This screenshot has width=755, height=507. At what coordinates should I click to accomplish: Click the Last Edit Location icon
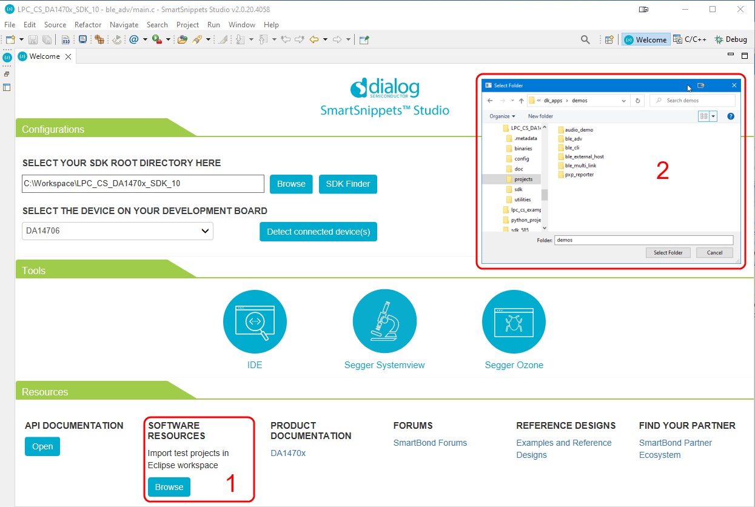click(286, 39)
